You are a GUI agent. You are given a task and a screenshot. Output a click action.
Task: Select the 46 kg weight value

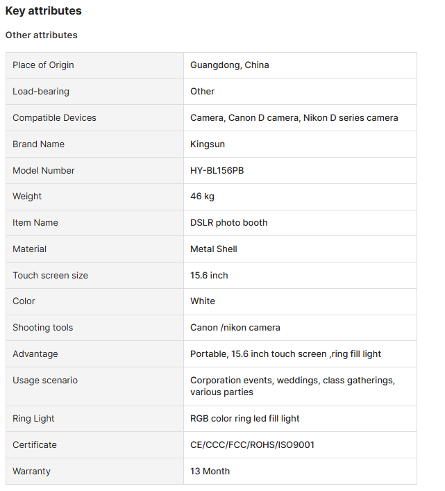(202, 197)
